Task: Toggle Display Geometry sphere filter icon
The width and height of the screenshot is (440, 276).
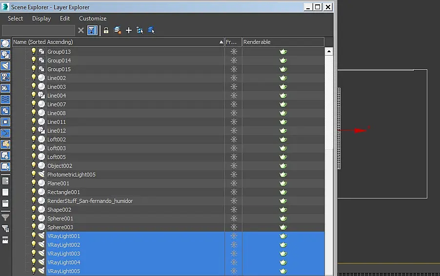Action: pos(6,43)
